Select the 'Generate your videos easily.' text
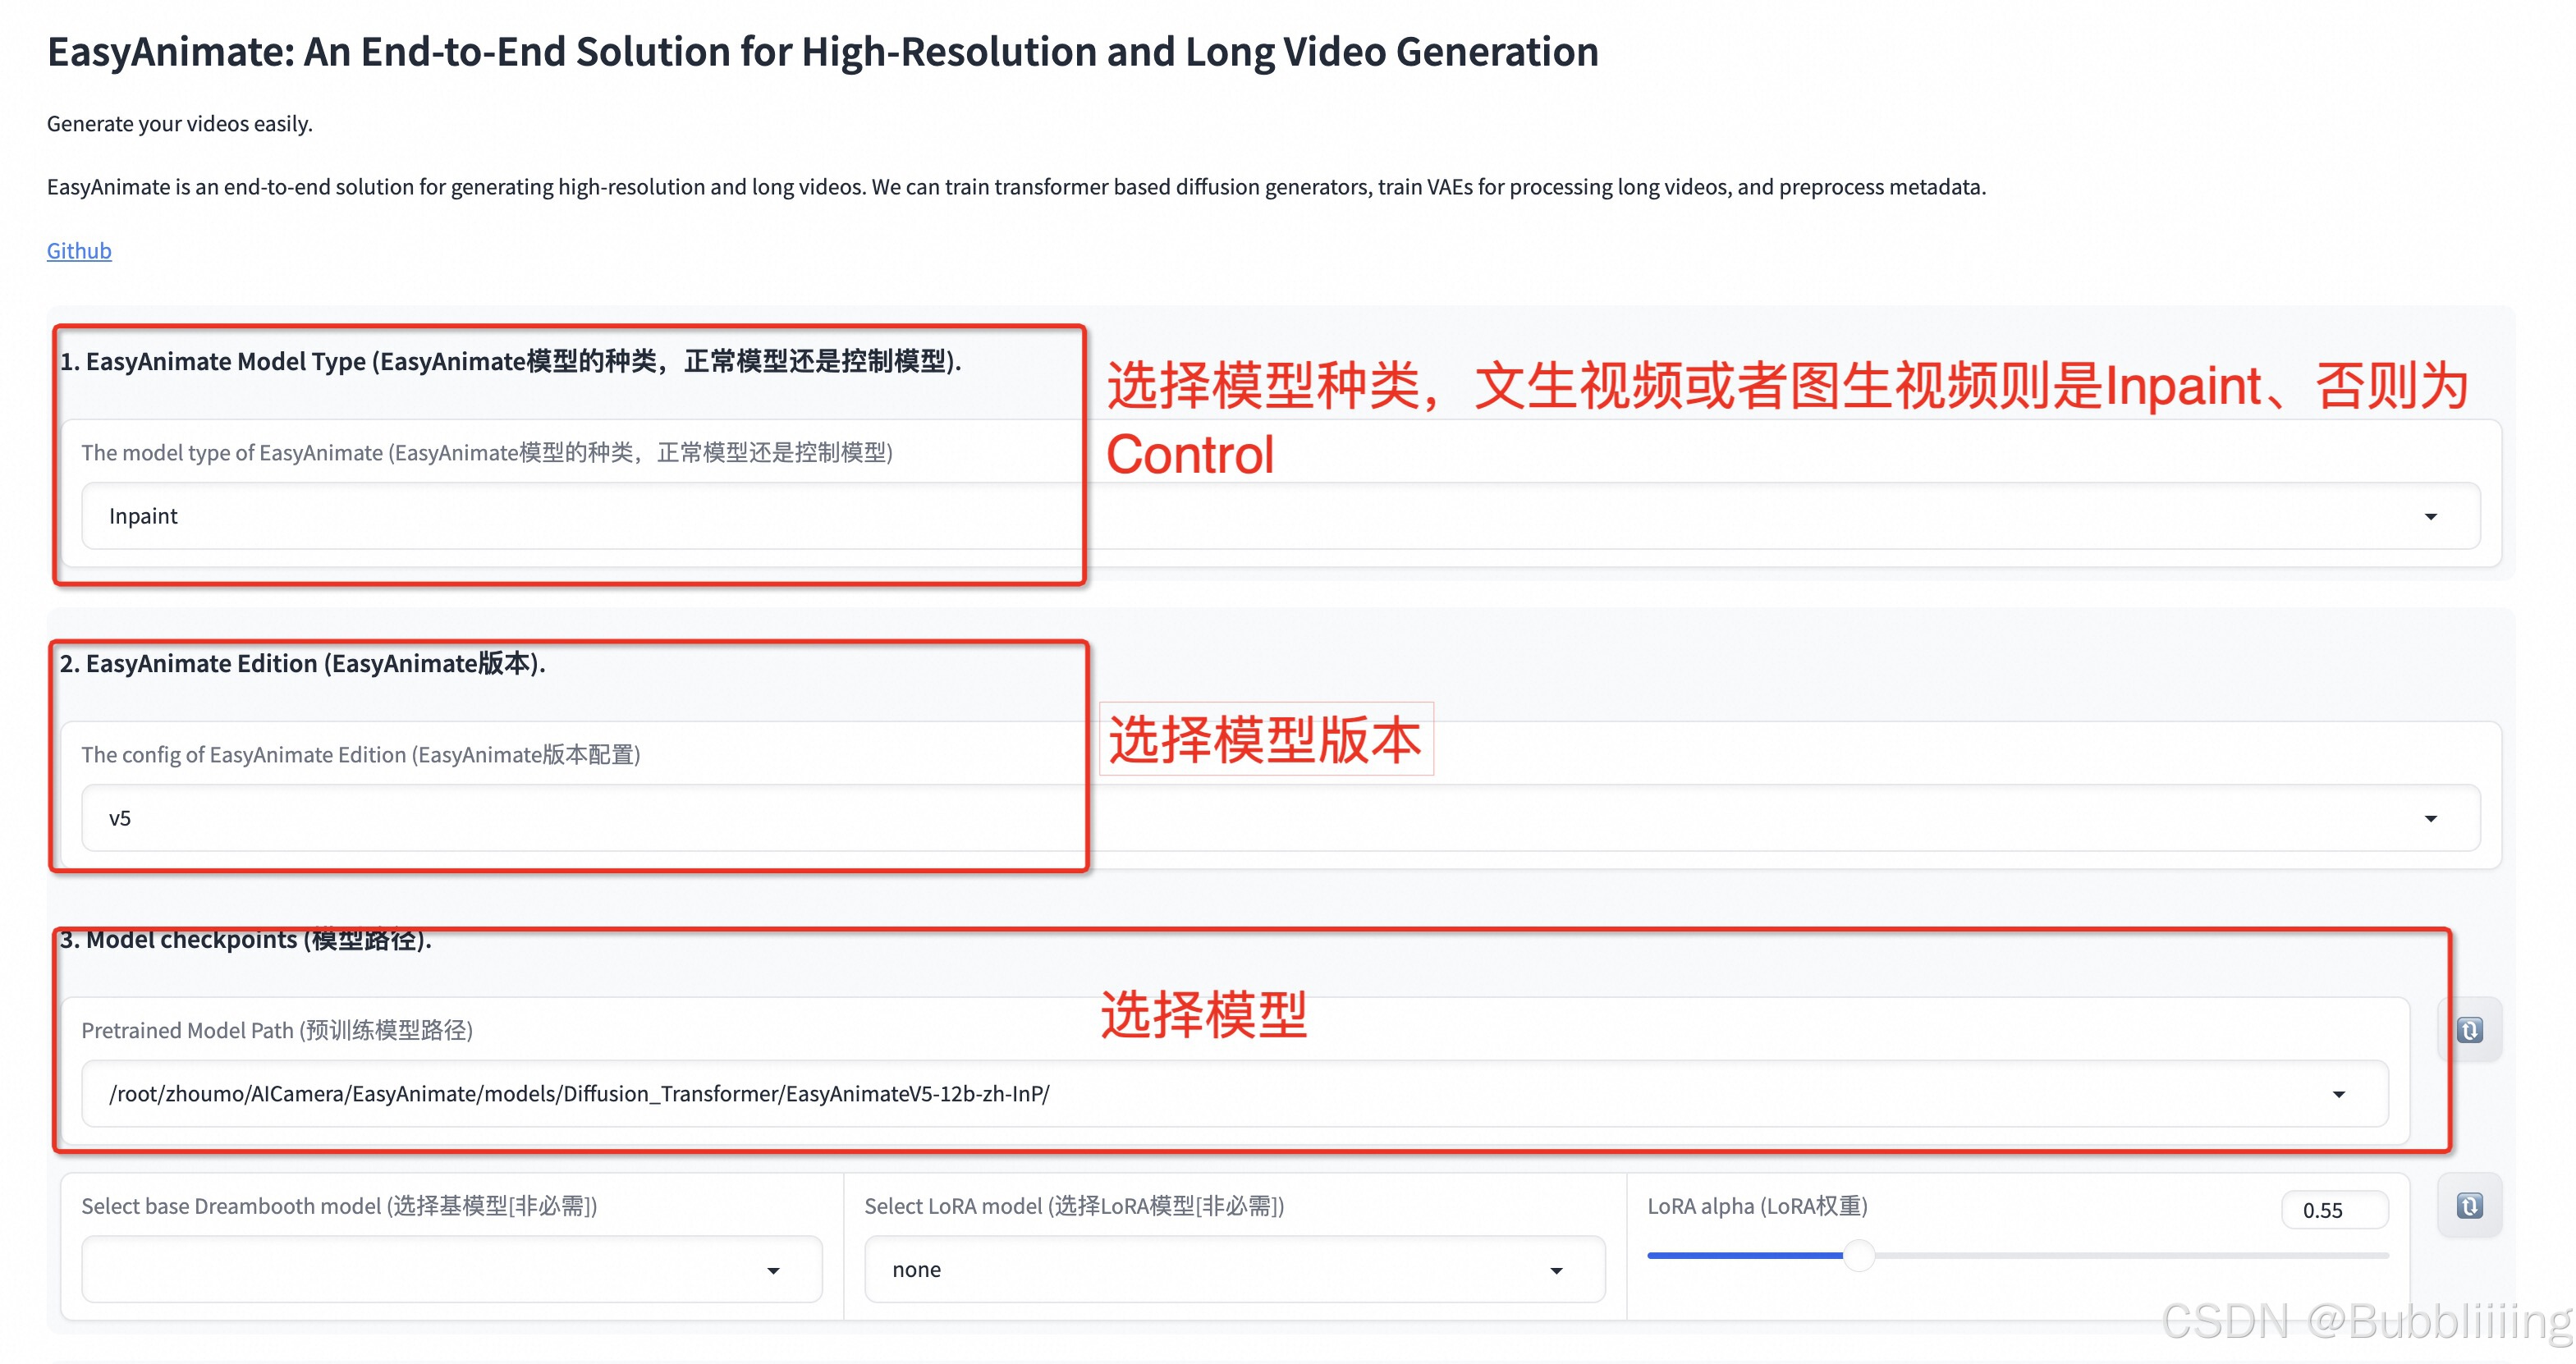 coord(180,123)
